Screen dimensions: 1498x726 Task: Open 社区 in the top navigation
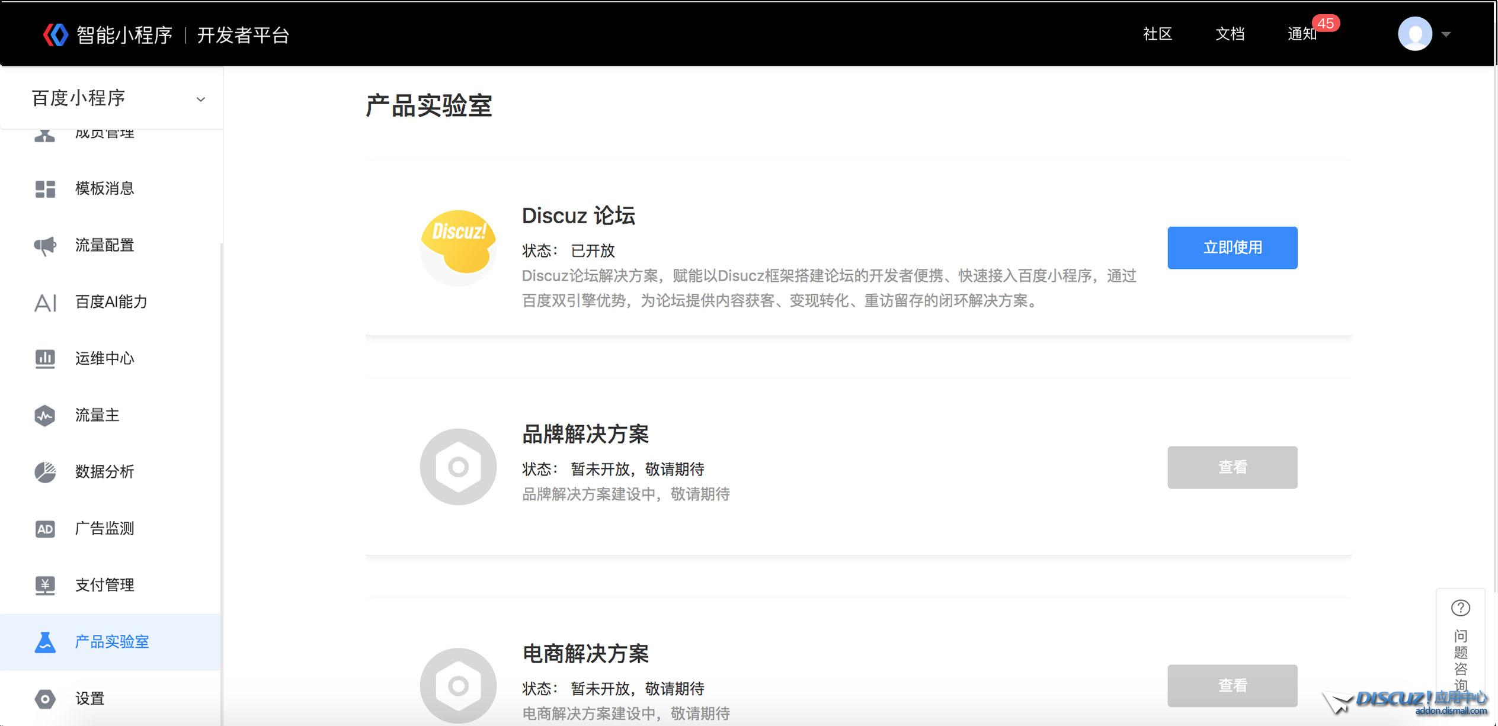coord(1157,34)
